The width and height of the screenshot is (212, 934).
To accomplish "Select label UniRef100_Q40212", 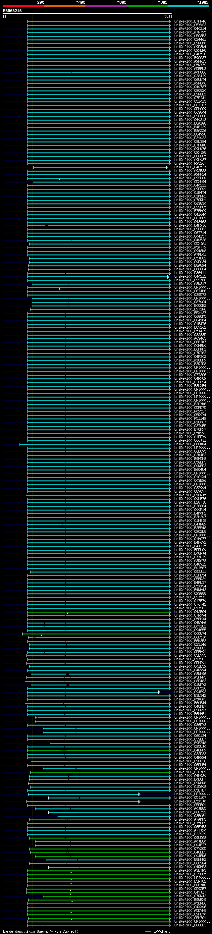I will [x=190, y=276].
